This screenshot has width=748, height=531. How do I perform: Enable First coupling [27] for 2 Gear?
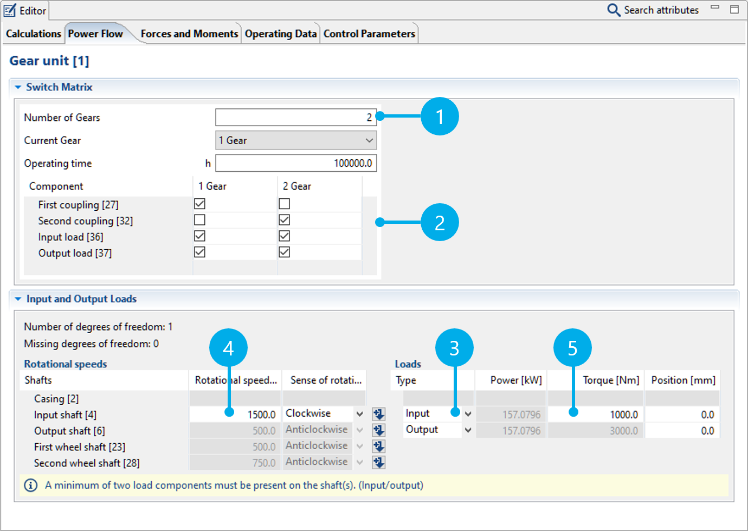[x=284, y=204]
